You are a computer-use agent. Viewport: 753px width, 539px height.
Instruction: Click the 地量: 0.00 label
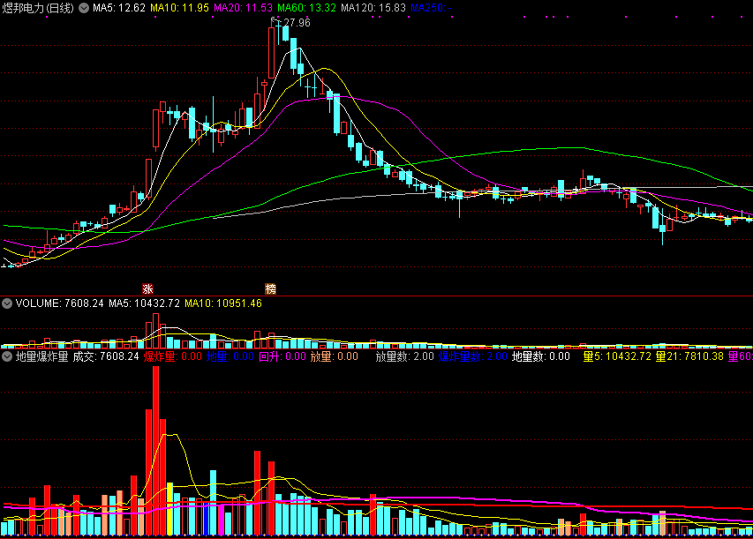[230, 356]
